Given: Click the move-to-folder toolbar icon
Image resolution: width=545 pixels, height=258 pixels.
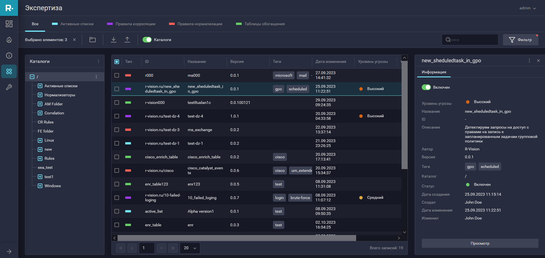Looking at the screenshot, I should point(93,40).
